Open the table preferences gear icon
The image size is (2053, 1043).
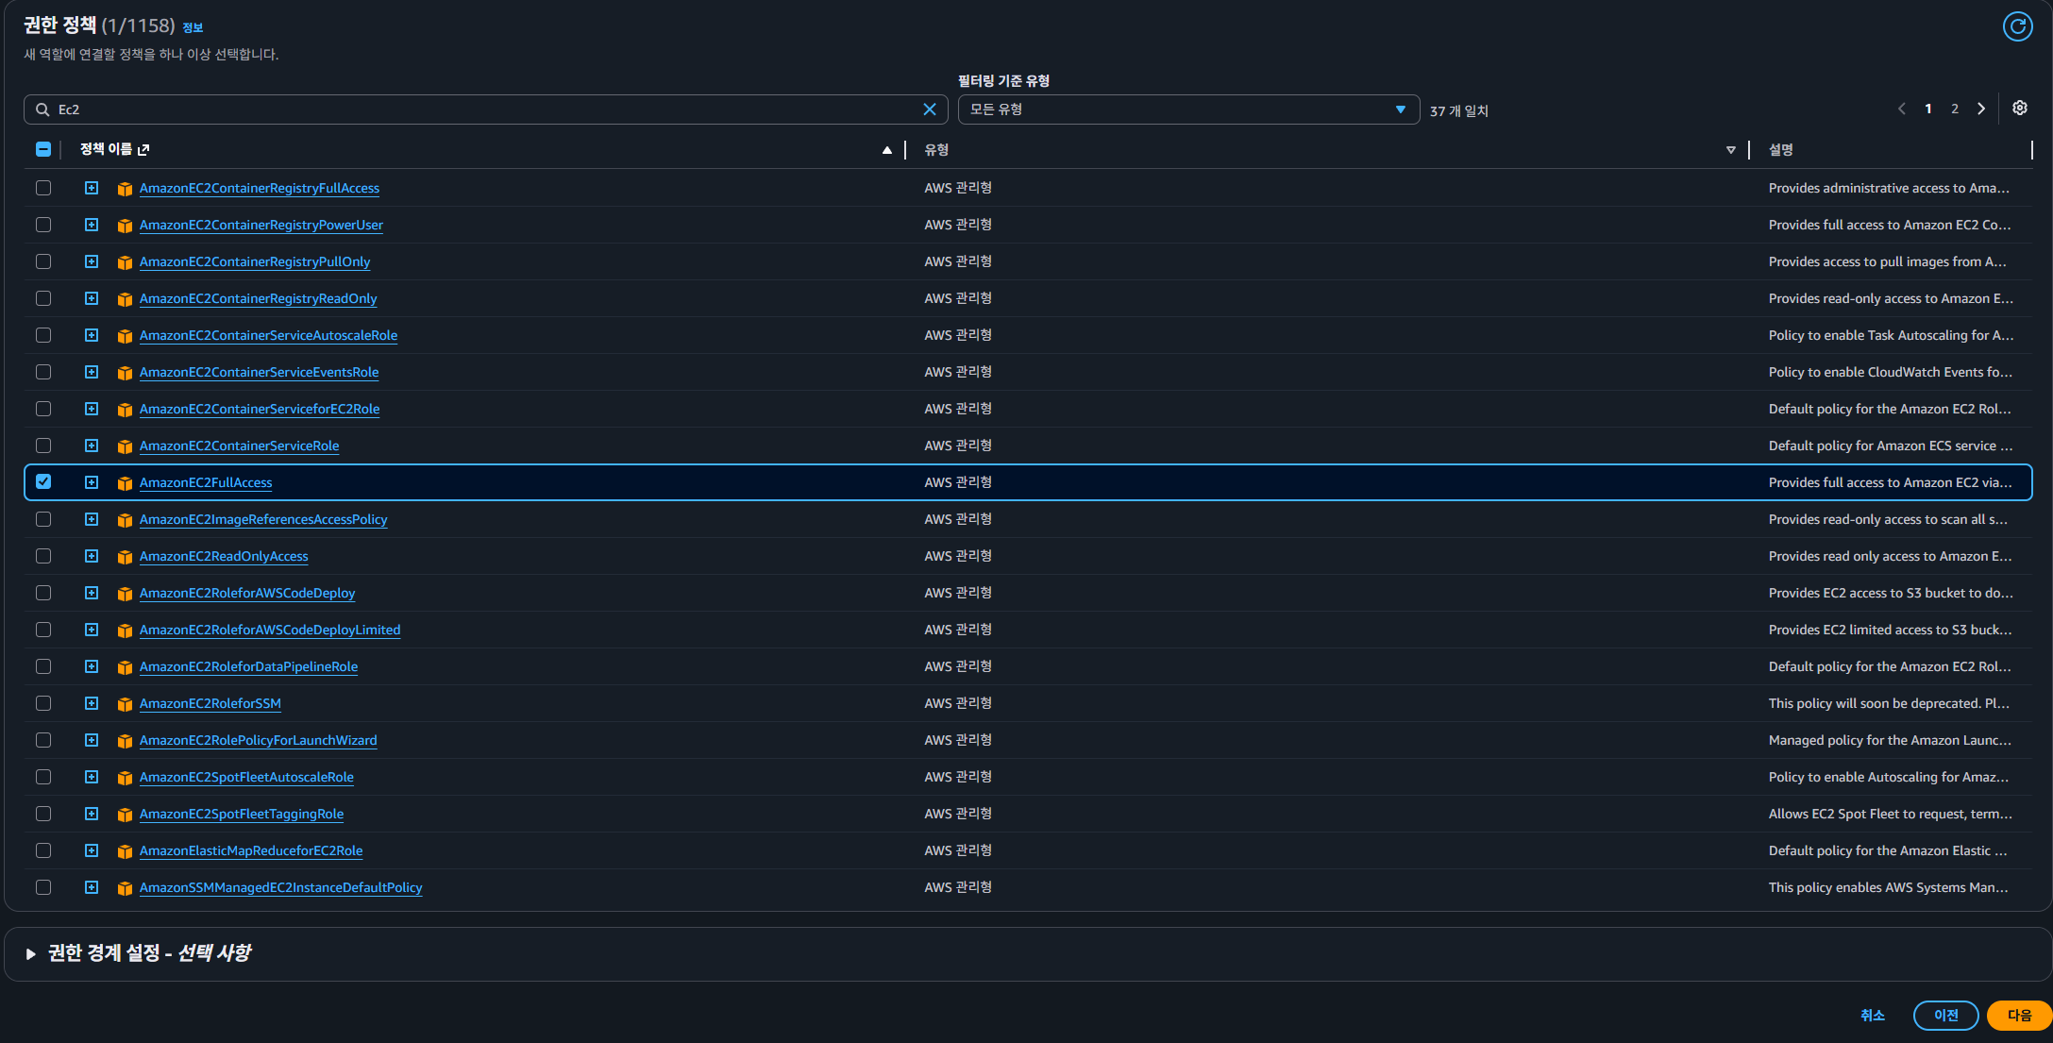[2020, 109]
